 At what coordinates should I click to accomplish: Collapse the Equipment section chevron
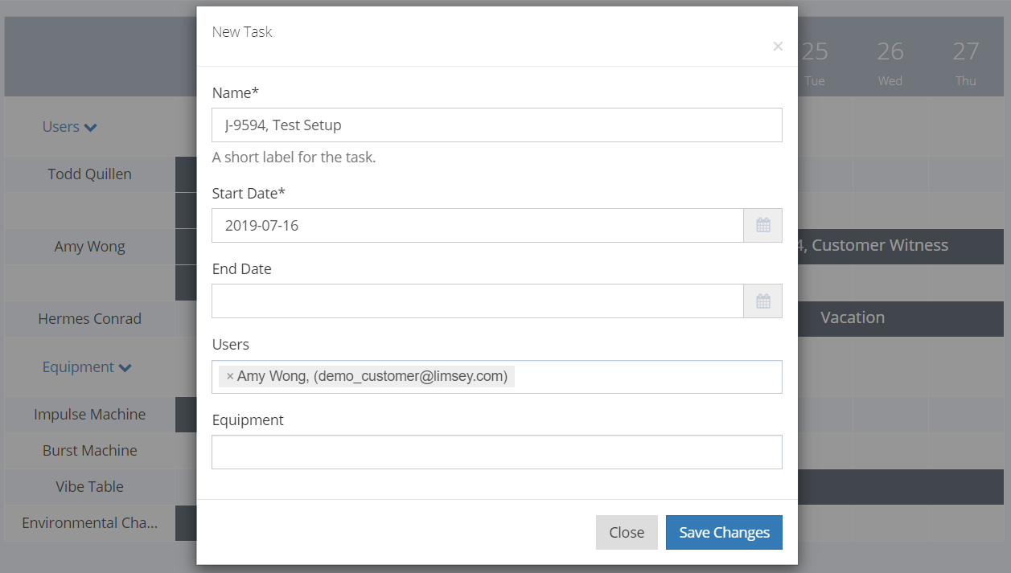pos(125,368)
